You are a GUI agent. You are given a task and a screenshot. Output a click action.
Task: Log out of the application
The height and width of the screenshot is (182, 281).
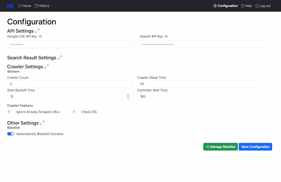[263, 6]
